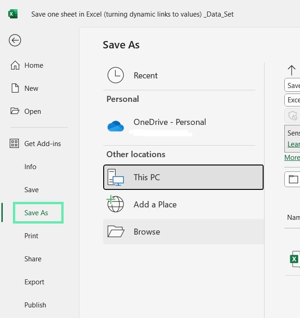Open the More options link
Image resolution: width=300 pixels, height=318 pixels.
tap(292, 158)
